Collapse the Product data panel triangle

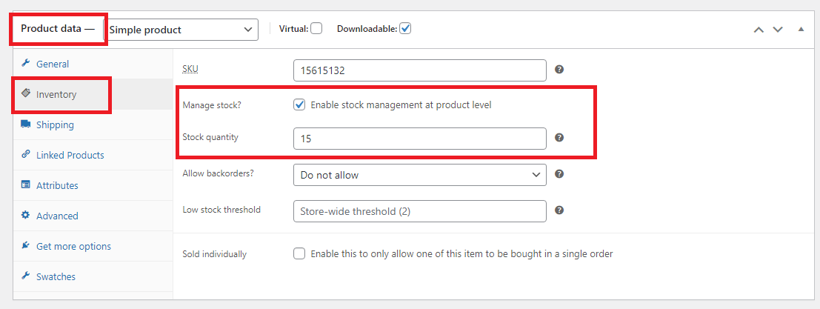[x=801, y=30]
